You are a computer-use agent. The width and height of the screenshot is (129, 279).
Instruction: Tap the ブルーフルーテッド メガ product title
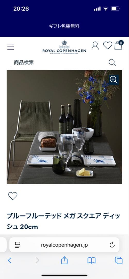pos(63,221)
